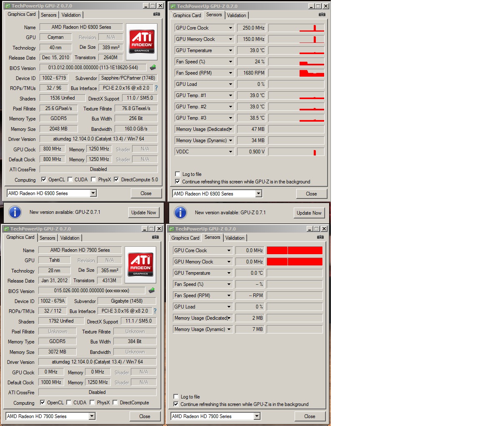Click Memory Size field showing 3072 MB

tap(57, 351)
